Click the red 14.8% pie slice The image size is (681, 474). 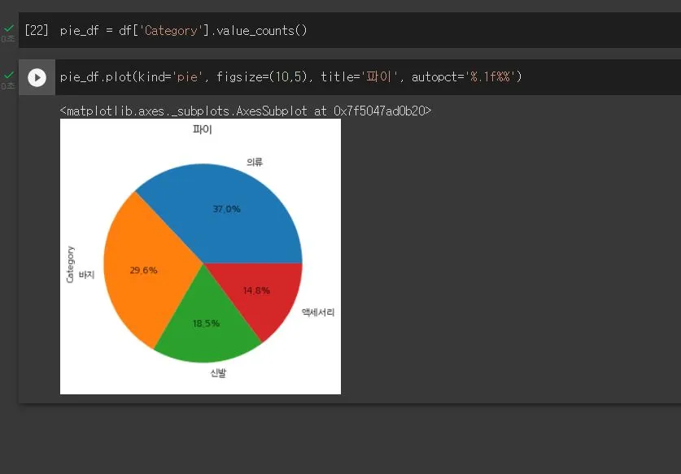(x=256, y=290)
